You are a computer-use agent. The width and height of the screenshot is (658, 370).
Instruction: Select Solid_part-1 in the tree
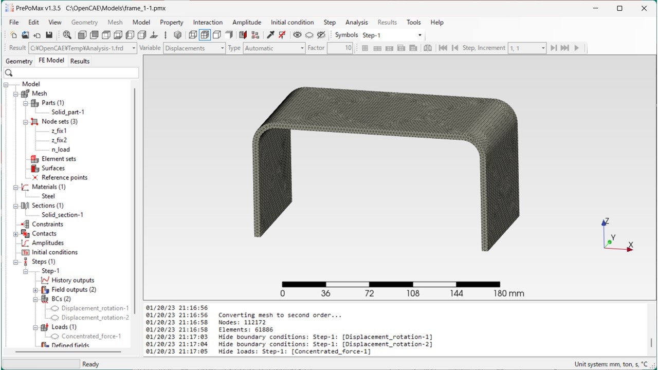(68, 112)
